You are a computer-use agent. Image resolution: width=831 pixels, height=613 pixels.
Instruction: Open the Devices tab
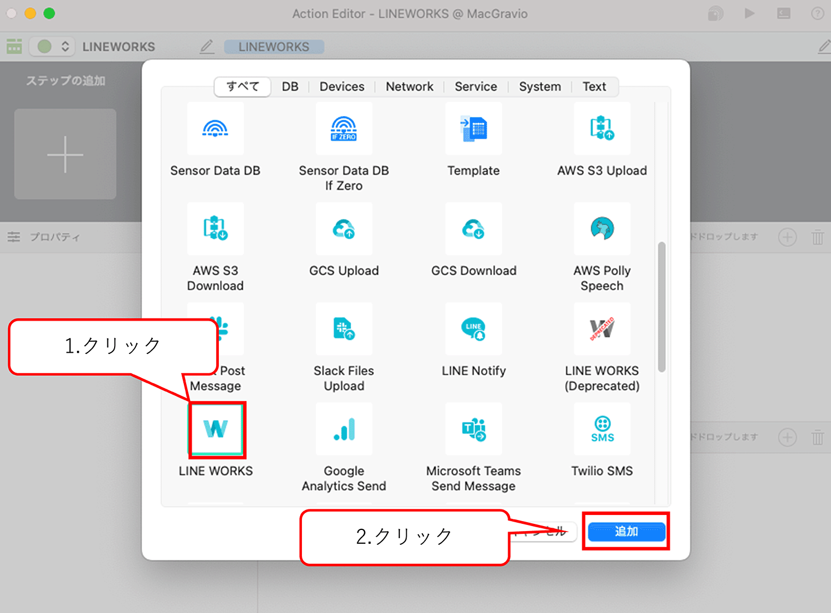[x=342, y=86]
